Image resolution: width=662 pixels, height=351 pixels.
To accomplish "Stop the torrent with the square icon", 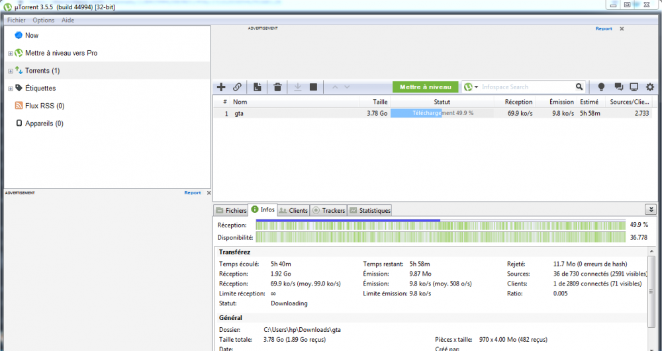I will tap(313, 87).
